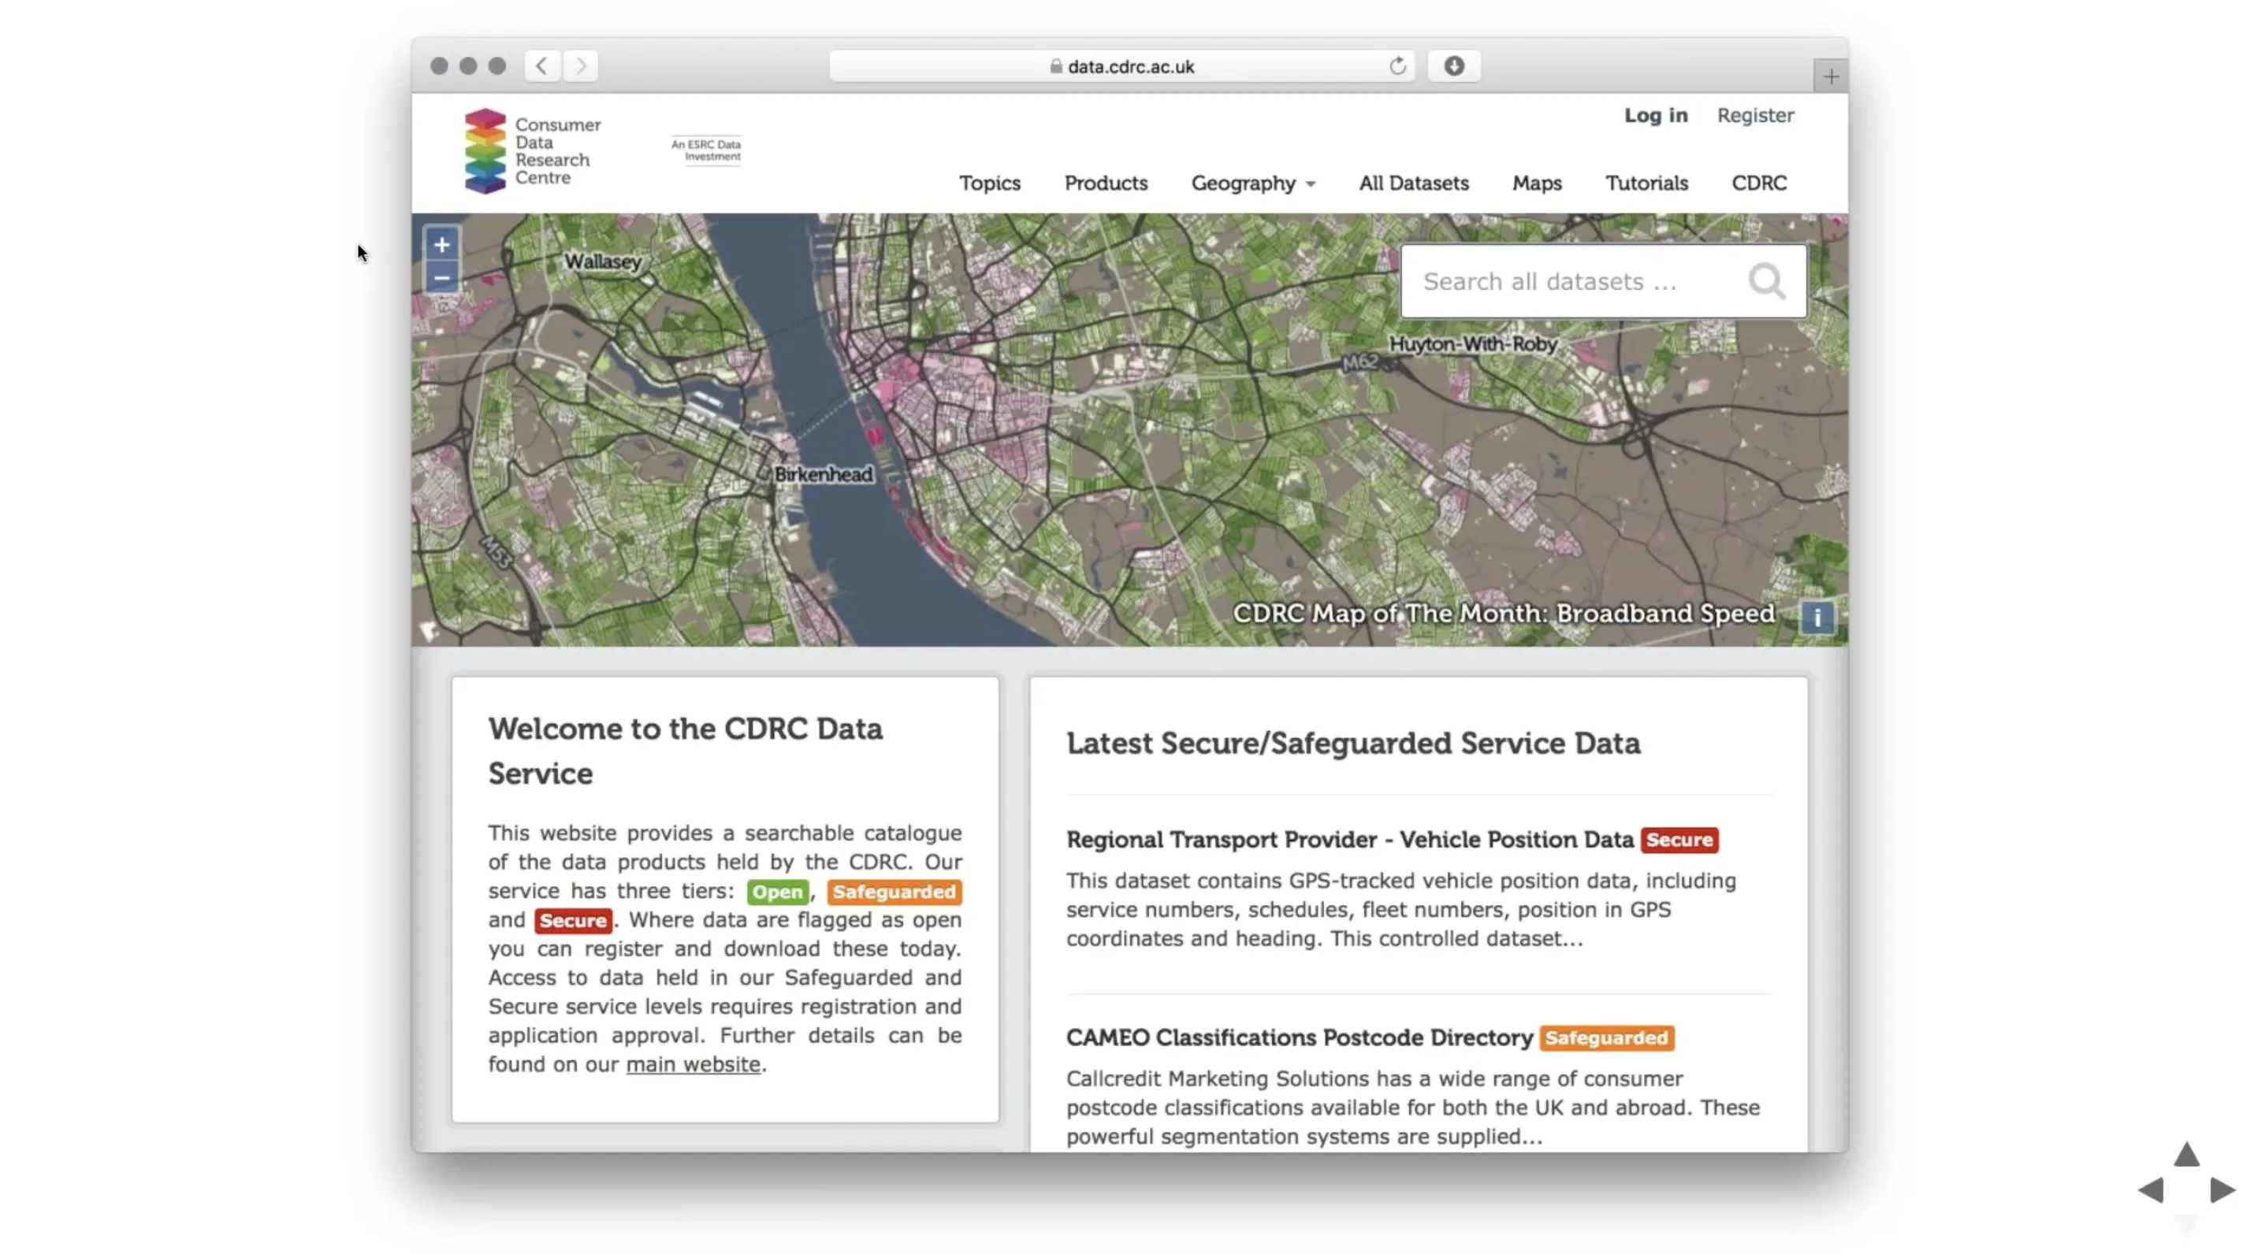Viewport: 2265px width, 1254px height.
Task: Open the map info 'i' button
Action: click(x=1817, y=617)
